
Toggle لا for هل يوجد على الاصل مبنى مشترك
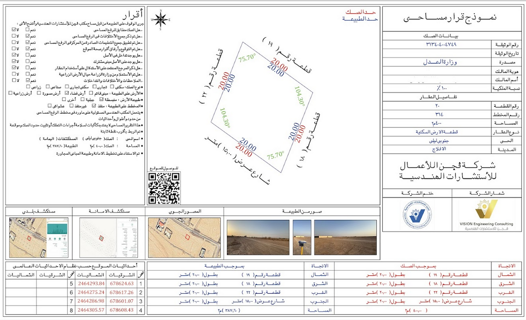coord(14,61)
